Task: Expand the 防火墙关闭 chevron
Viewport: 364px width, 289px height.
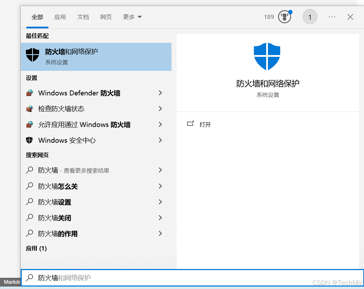Action: tap(160, 217)
